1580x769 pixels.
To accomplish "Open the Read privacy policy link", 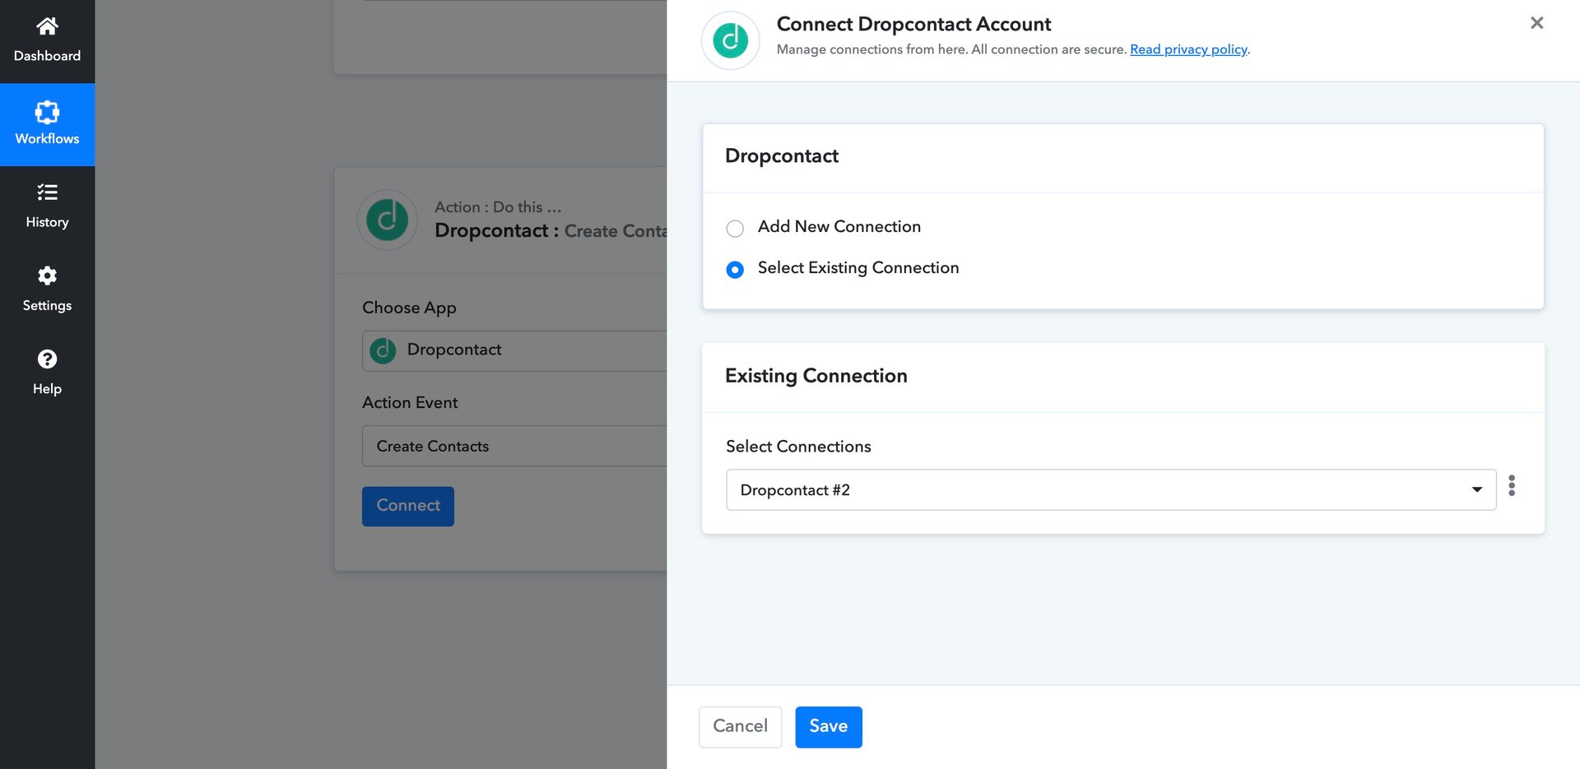I will click(x=1188, y=49).
